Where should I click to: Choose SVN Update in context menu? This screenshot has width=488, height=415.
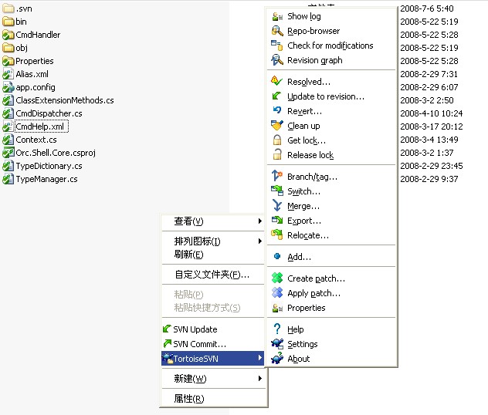[195, 329]
